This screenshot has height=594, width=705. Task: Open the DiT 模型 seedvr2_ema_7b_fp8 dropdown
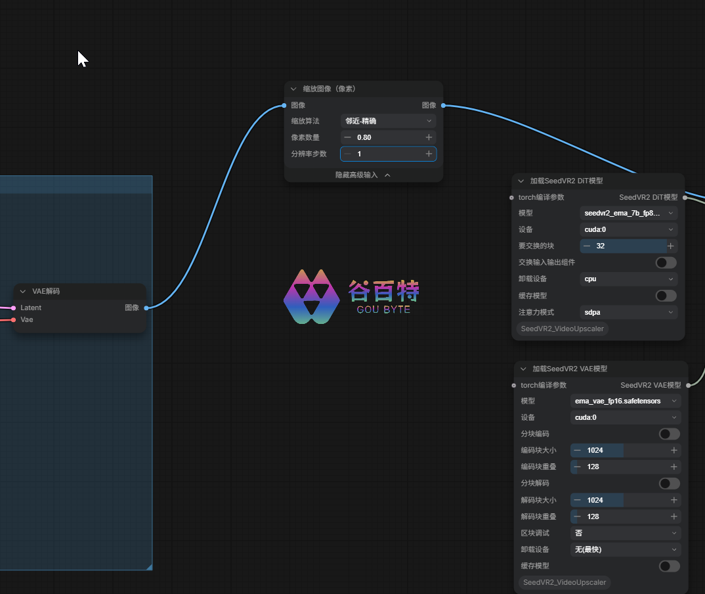click(x=629, y=214)
